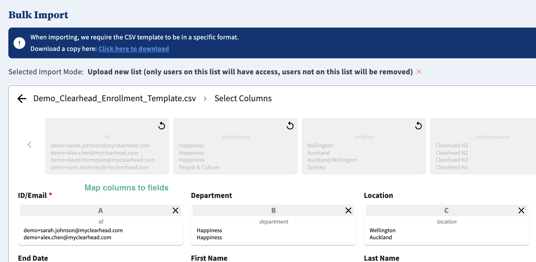536x262 pixels.
Task: Click the mapped column A header in ID/Email
Action: [100, 210]
